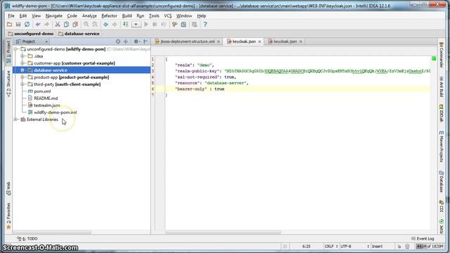Click the Help question mark icon
This screenshot has width=450, height=253.
coord(205,25)
